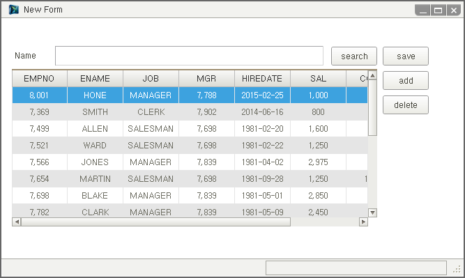The width and height of the screenshot is (465, 278).
Task: Select EMPNO cell 7,782
Action: 40,211
